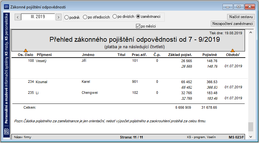
Task: Click the Os. číslo column header
Action: point(25,55)
